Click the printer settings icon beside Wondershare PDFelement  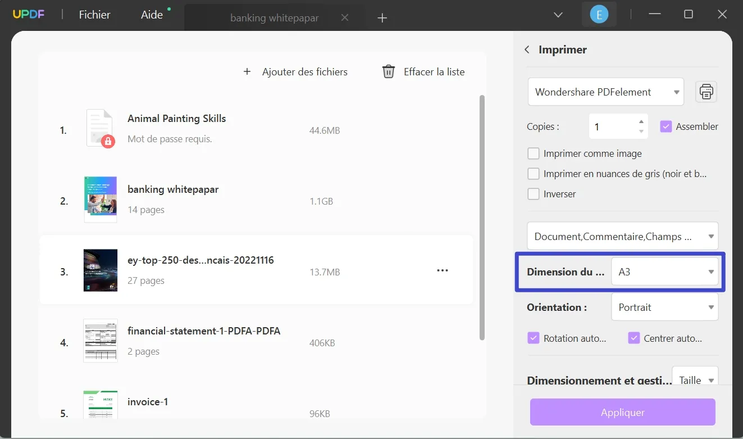706,92
